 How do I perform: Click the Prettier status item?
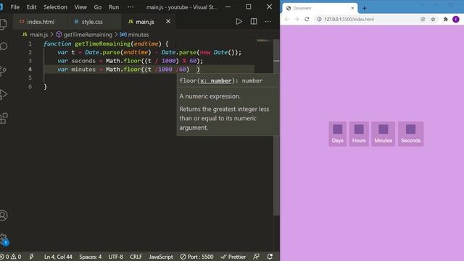click(x=233, y=257)
